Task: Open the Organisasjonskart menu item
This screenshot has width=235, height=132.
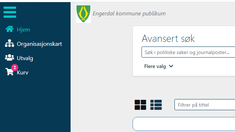Action: coord(39,44)
